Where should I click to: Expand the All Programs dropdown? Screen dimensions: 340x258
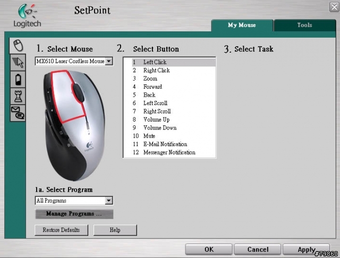tap(109, 201)
